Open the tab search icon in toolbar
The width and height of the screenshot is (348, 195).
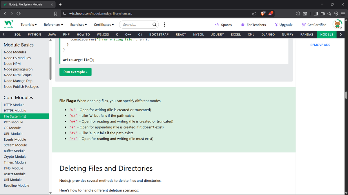click(305, 14)
